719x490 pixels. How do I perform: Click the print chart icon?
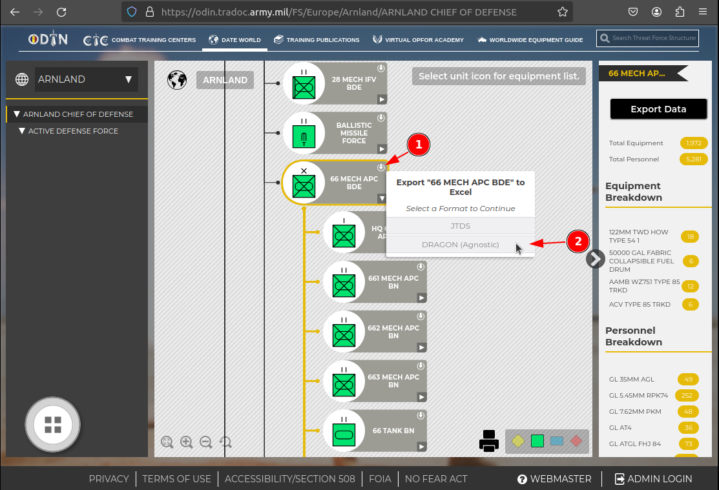(489, 441)
